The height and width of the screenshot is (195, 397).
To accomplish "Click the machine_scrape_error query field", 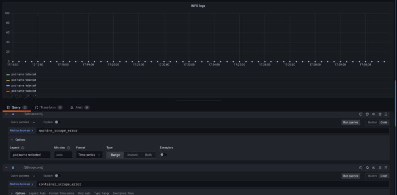I will pos(213,130).
